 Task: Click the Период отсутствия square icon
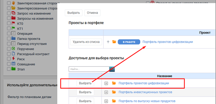13,44
